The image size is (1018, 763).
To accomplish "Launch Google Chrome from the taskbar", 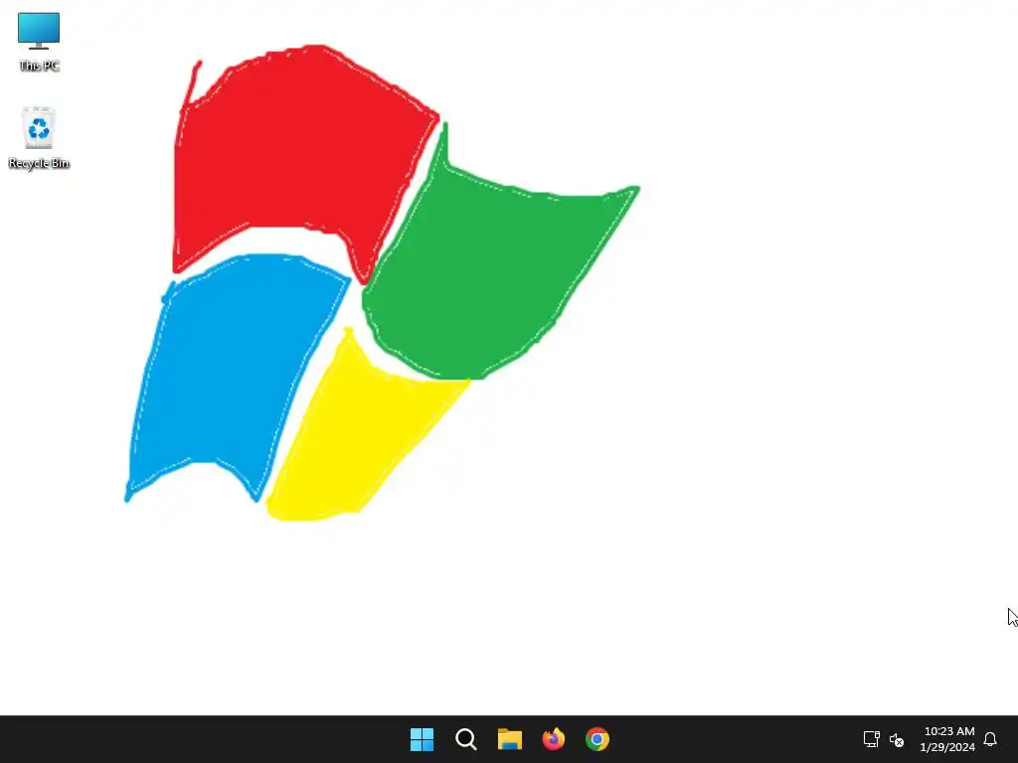I will (x=597, y=739).
